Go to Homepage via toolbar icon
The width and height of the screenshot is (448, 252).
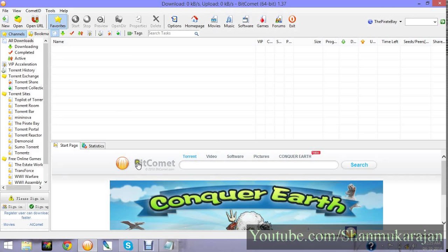coord(195,22)
